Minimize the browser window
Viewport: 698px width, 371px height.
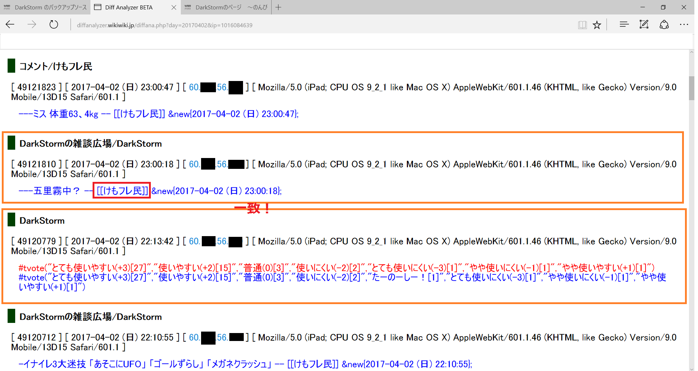click(x=643, y=7)
